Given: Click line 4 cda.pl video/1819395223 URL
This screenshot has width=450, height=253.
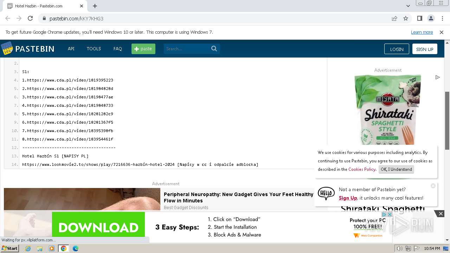Looking at the screenshot, I should pos(70,80).
